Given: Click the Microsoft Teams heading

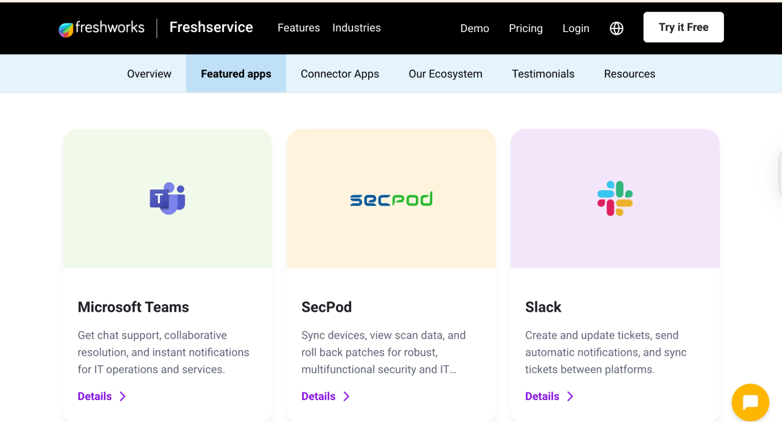Looking at the screenshot, I should click(x=133, y=307).
